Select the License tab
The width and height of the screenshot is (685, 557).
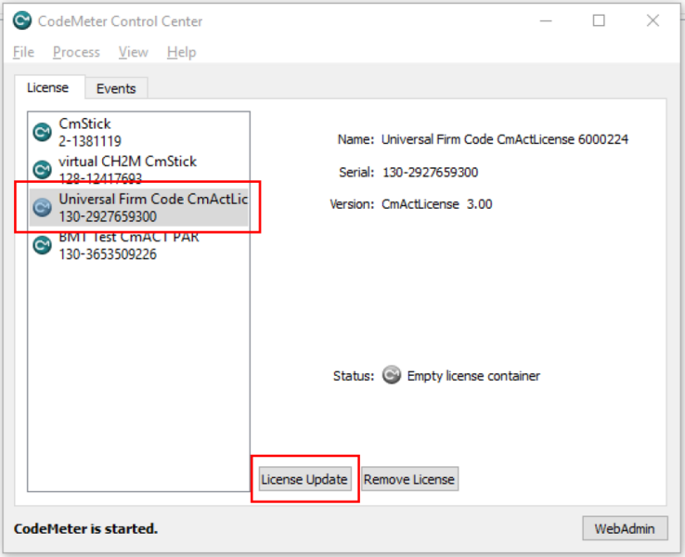pos(47,87)
